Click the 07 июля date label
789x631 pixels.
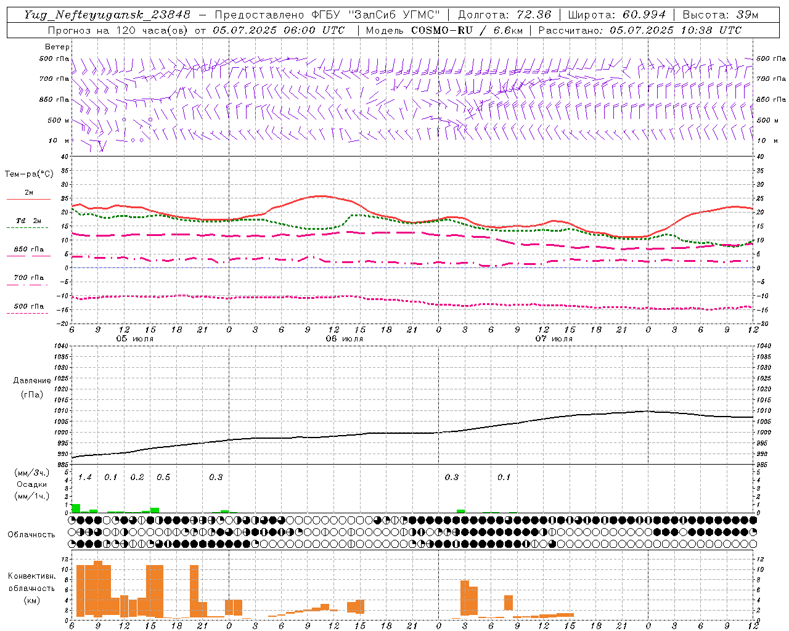point(554,339)
